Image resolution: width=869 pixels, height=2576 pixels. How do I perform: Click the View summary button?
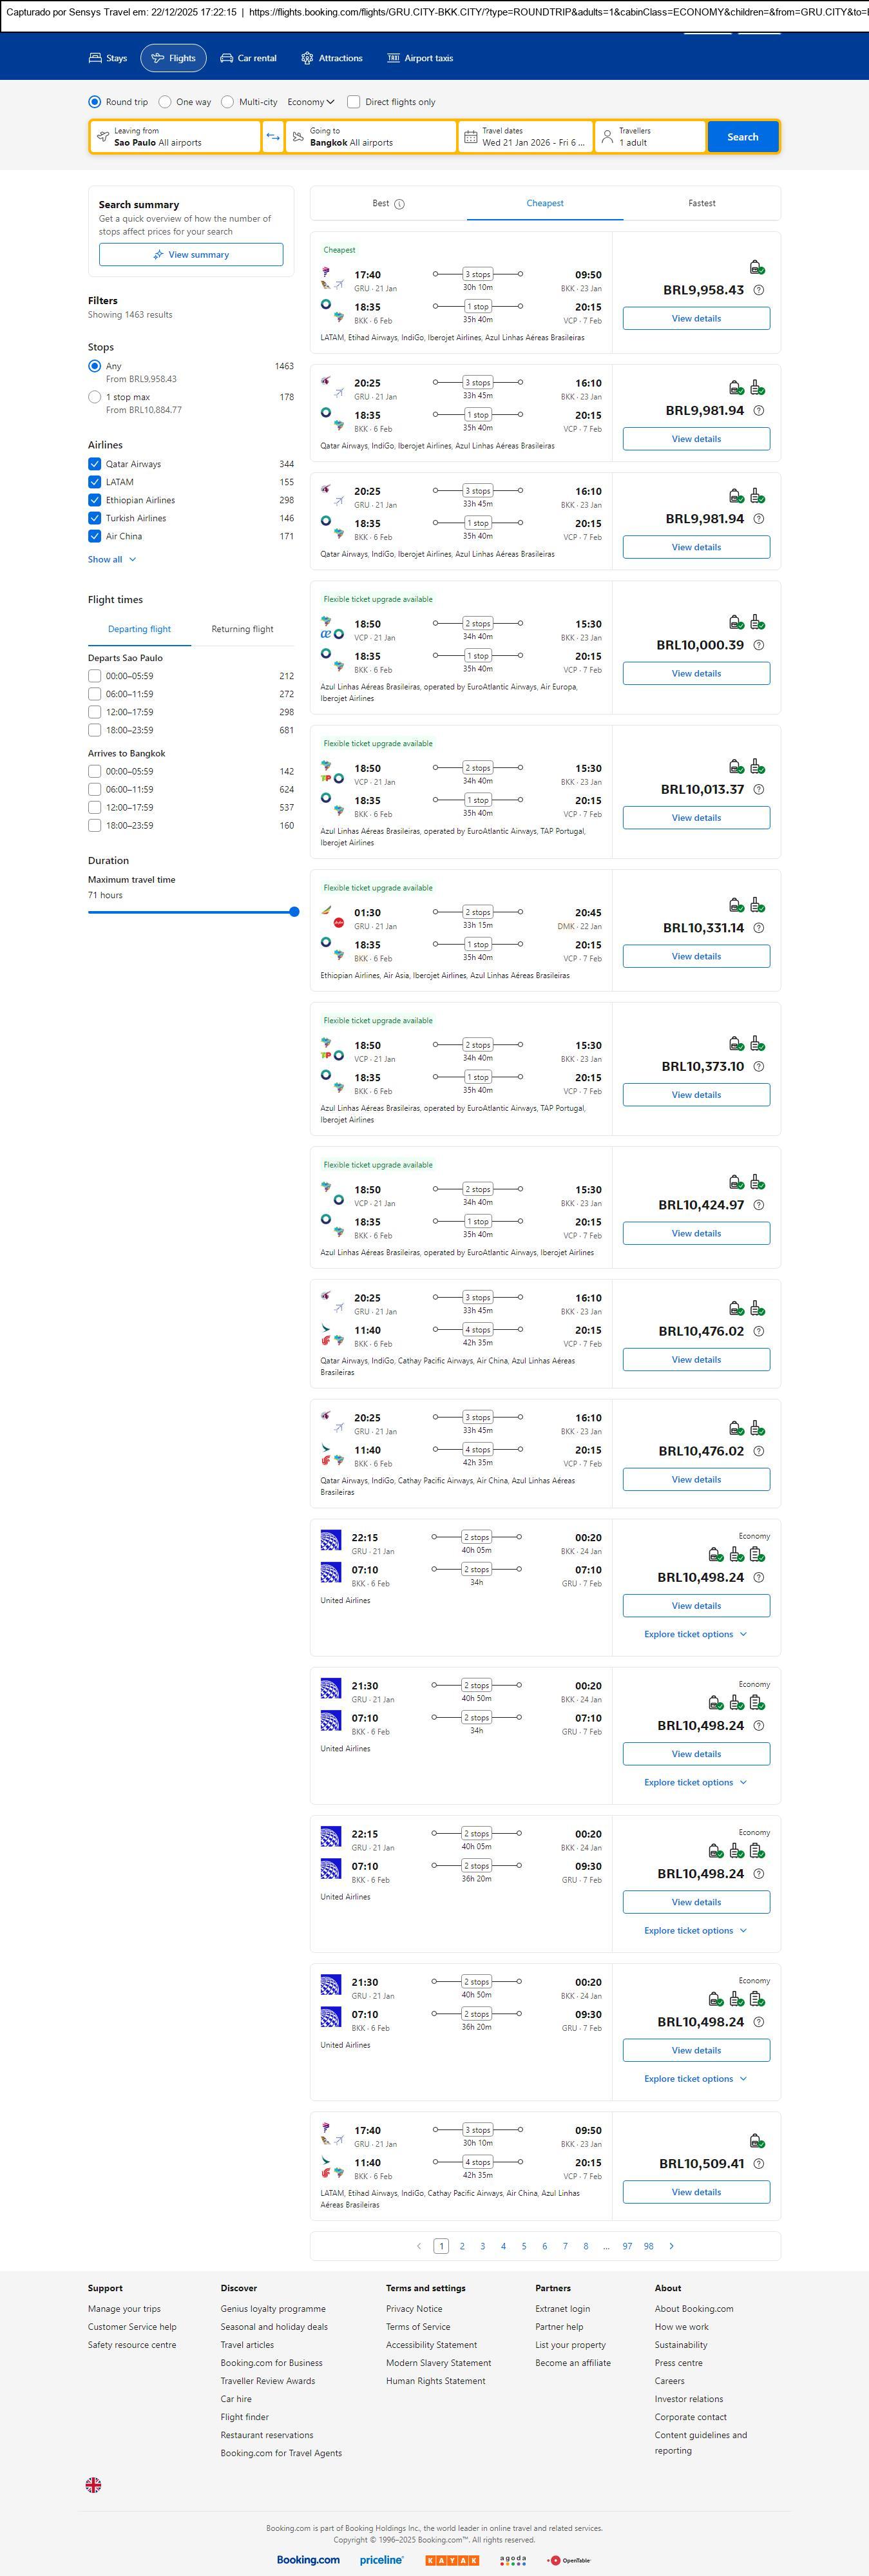(191, 255)
